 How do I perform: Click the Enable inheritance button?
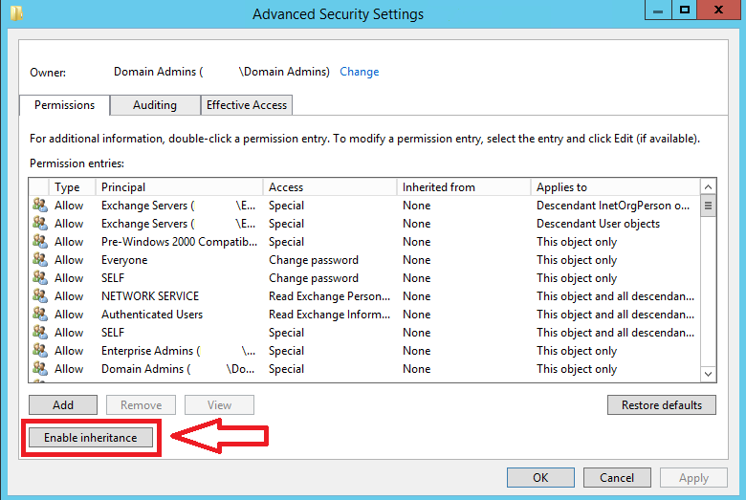[91, 438]
